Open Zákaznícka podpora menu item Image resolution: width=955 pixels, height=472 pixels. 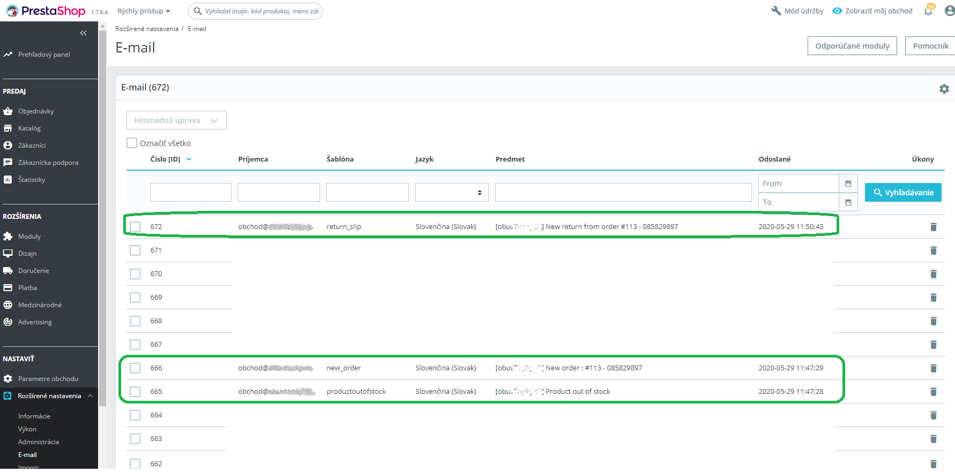click(48, 163)
